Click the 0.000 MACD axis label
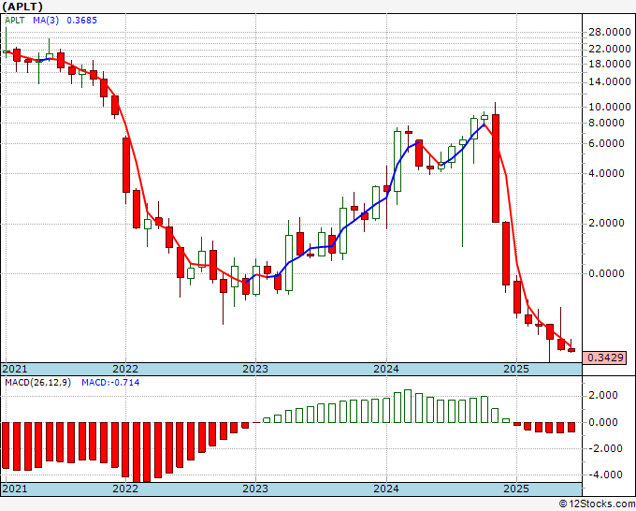This screenshot has height=511, width=636. point(603,422)
